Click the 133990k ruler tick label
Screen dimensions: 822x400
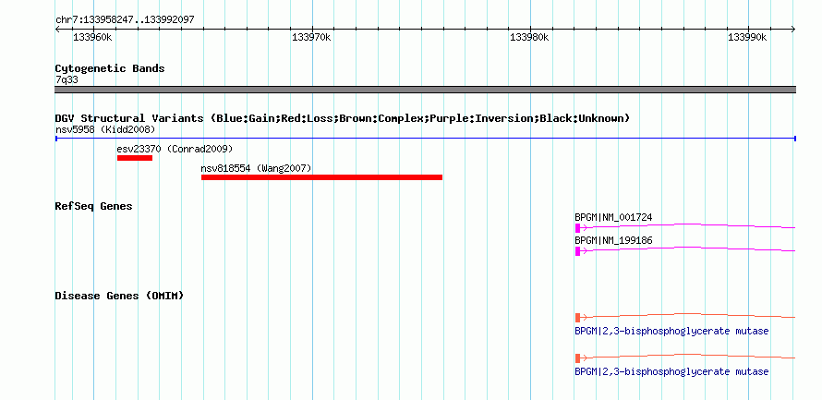pos(747,37)
